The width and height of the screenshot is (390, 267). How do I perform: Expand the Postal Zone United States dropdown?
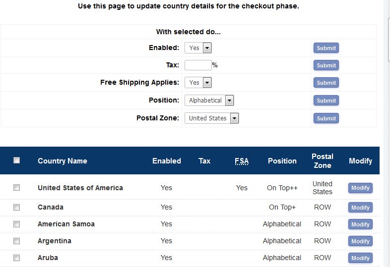pyautogui.click(x=211, y=118)
